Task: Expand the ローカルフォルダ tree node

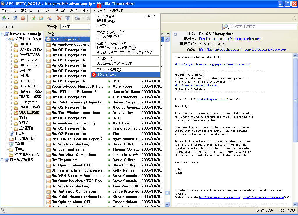Action: click(x=2, y=160)
